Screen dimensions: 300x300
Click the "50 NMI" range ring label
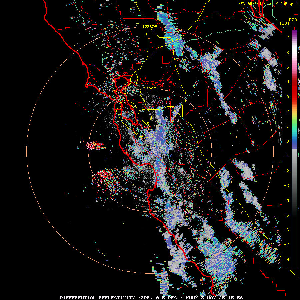(150, 88)
